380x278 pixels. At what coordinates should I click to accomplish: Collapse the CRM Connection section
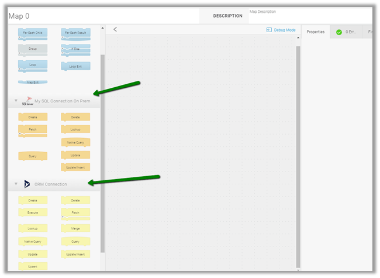[16, 184]
